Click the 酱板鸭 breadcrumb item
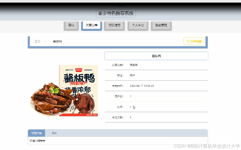Screen dimensions: 241x150 point(57,42)
